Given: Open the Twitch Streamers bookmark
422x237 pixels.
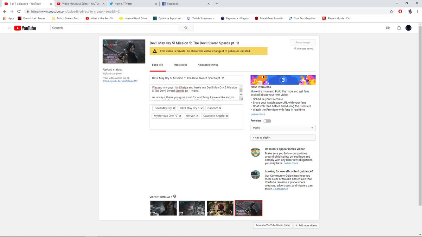Looking at the screenshot, I should click(x=202, y=18).
